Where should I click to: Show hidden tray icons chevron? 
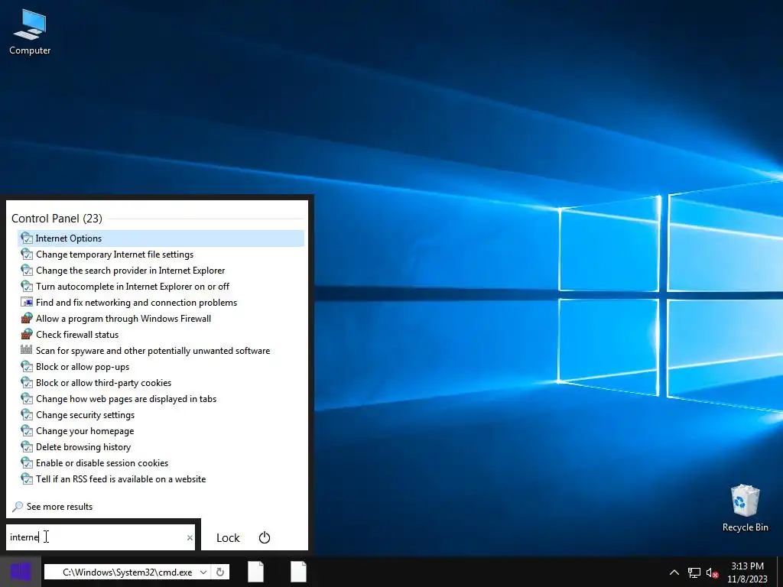[x=674, y=572]
